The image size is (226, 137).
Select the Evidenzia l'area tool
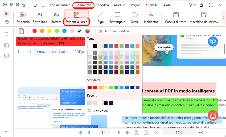click(x=77, y=18)
